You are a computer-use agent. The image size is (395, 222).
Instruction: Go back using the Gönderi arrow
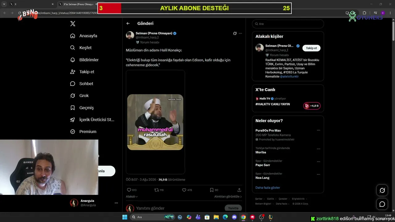click(x=128, y=23)
